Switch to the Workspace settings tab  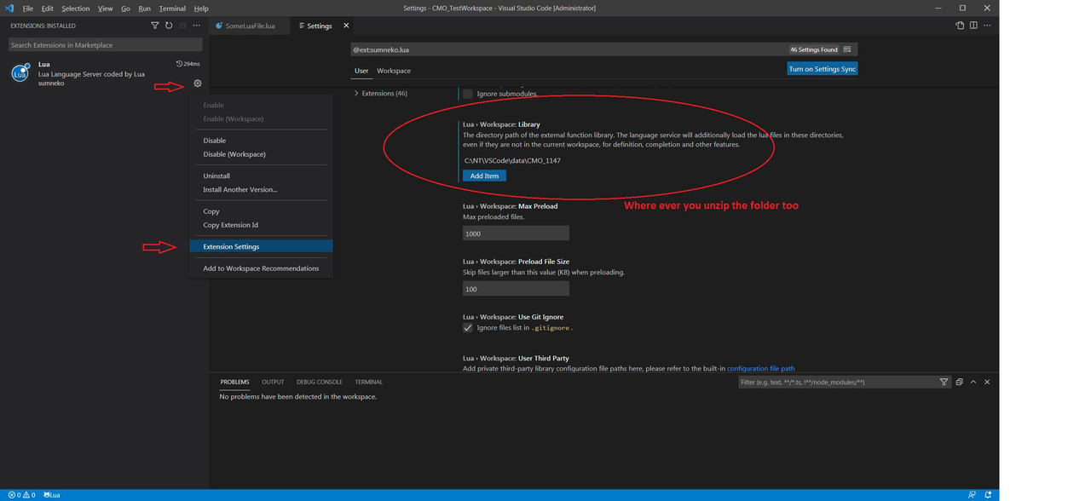tap(394, 71)
